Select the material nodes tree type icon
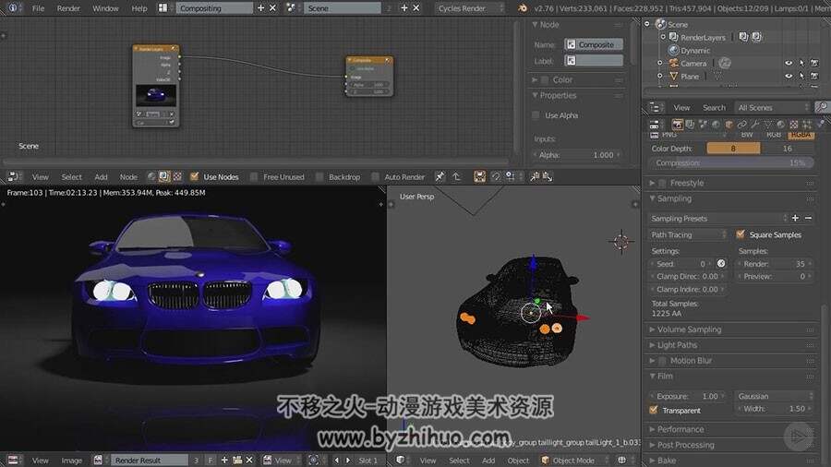 tap(151, 177)
